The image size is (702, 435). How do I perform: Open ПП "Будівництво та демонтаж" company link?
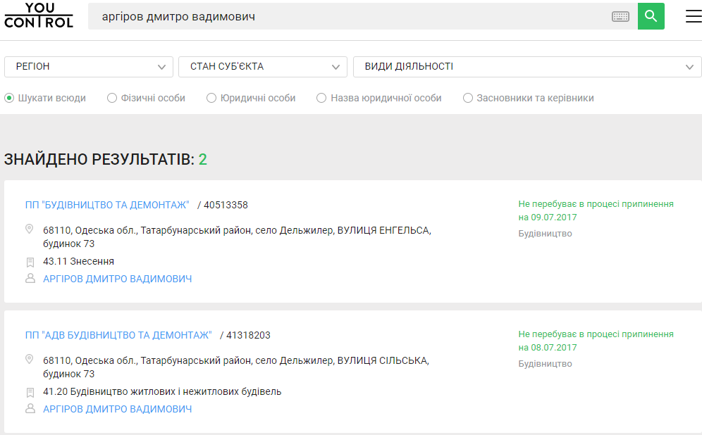coord(107,205)
